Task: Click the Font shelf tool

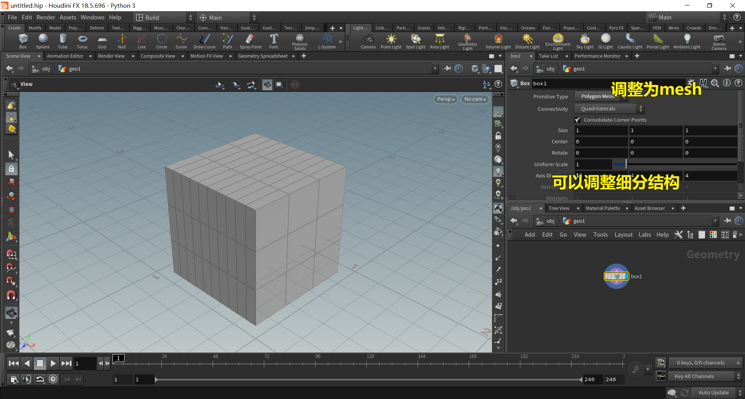Action: [274, 41]
